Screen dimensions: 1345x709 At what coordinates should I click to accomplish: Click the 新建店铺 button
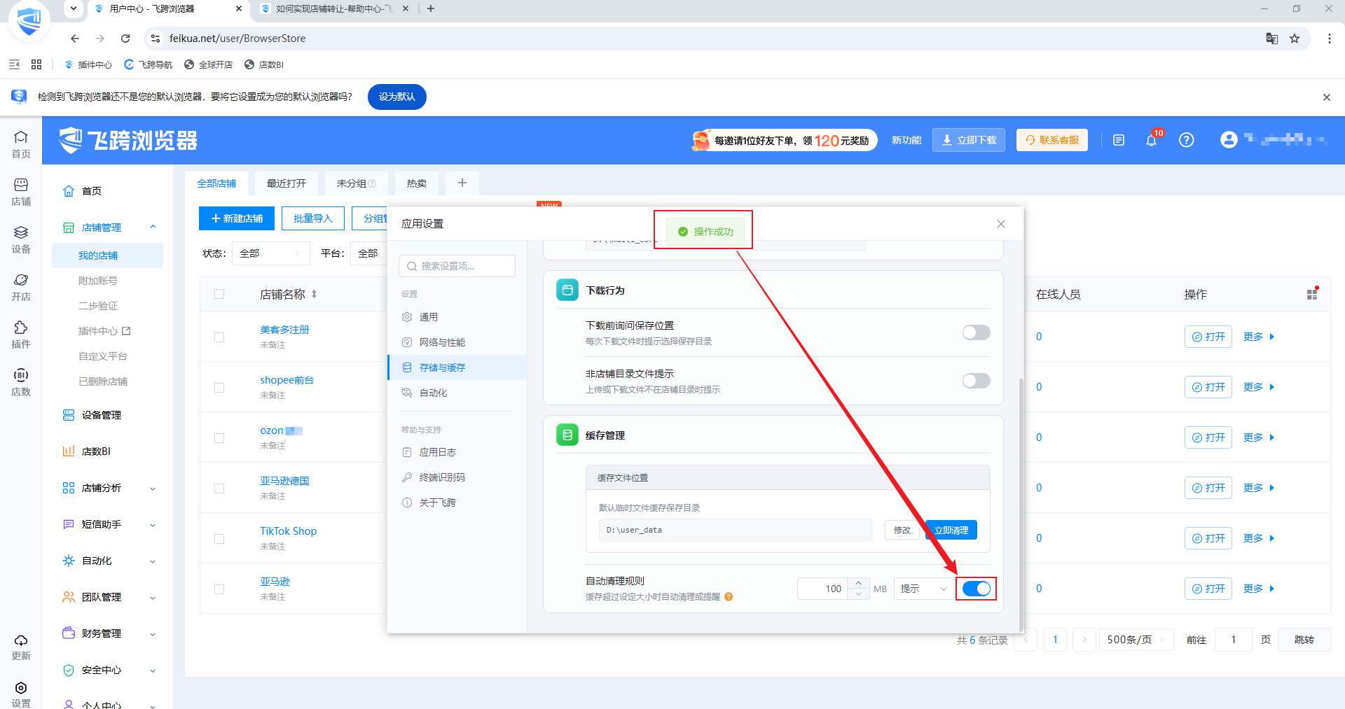tap(237, 218)
